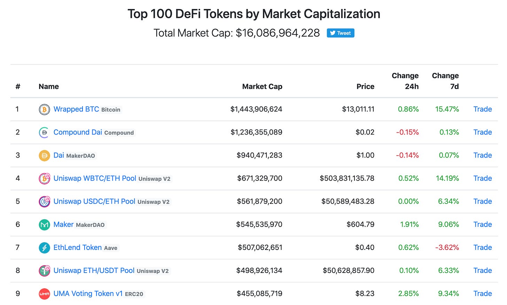Screen dimensions: 507x305
Task: Click the Uniswap WBTC/ETH Pool icon
Action: point(44,178)
